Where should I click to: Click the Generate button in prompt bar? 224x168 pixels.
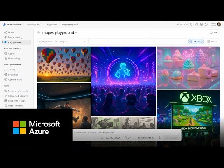pyautogui.click(x=172, y=138)
